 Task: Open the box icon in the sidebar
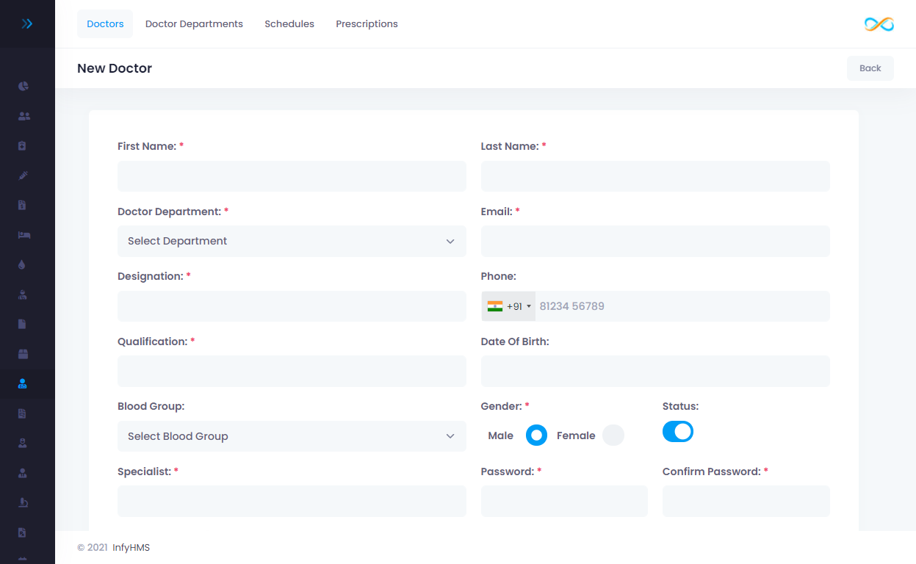pos(23,354)
